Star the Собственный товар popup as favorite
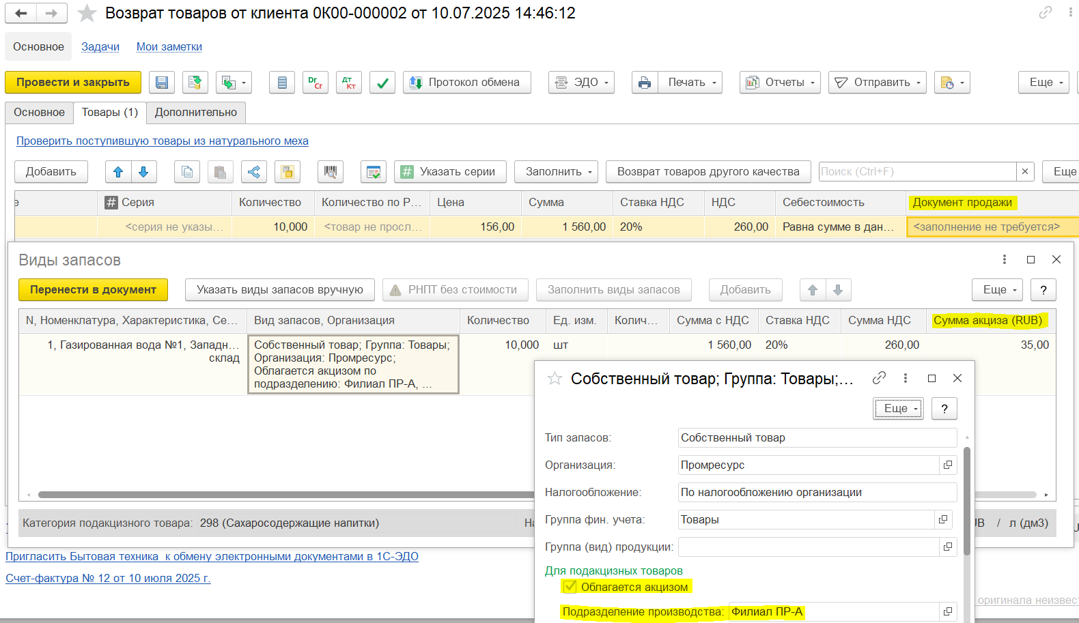1079x623 pixels. coord(555,378)
